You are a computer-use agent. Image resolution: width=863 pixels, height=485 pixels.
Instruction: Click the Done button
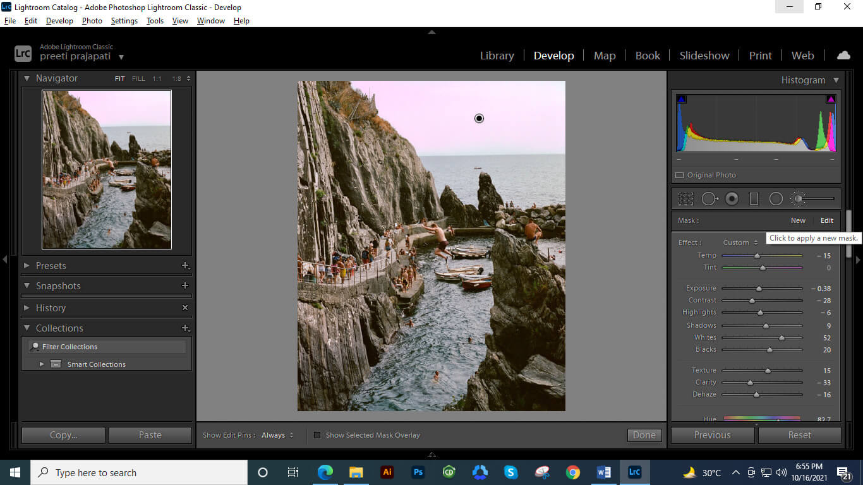644,435
